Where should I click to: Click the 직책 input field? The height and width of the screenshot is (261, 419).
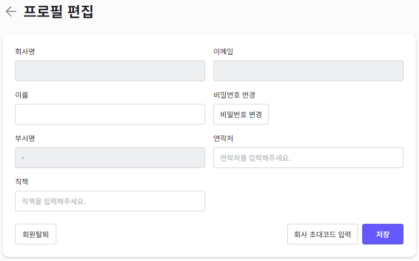tap(110, 201)
